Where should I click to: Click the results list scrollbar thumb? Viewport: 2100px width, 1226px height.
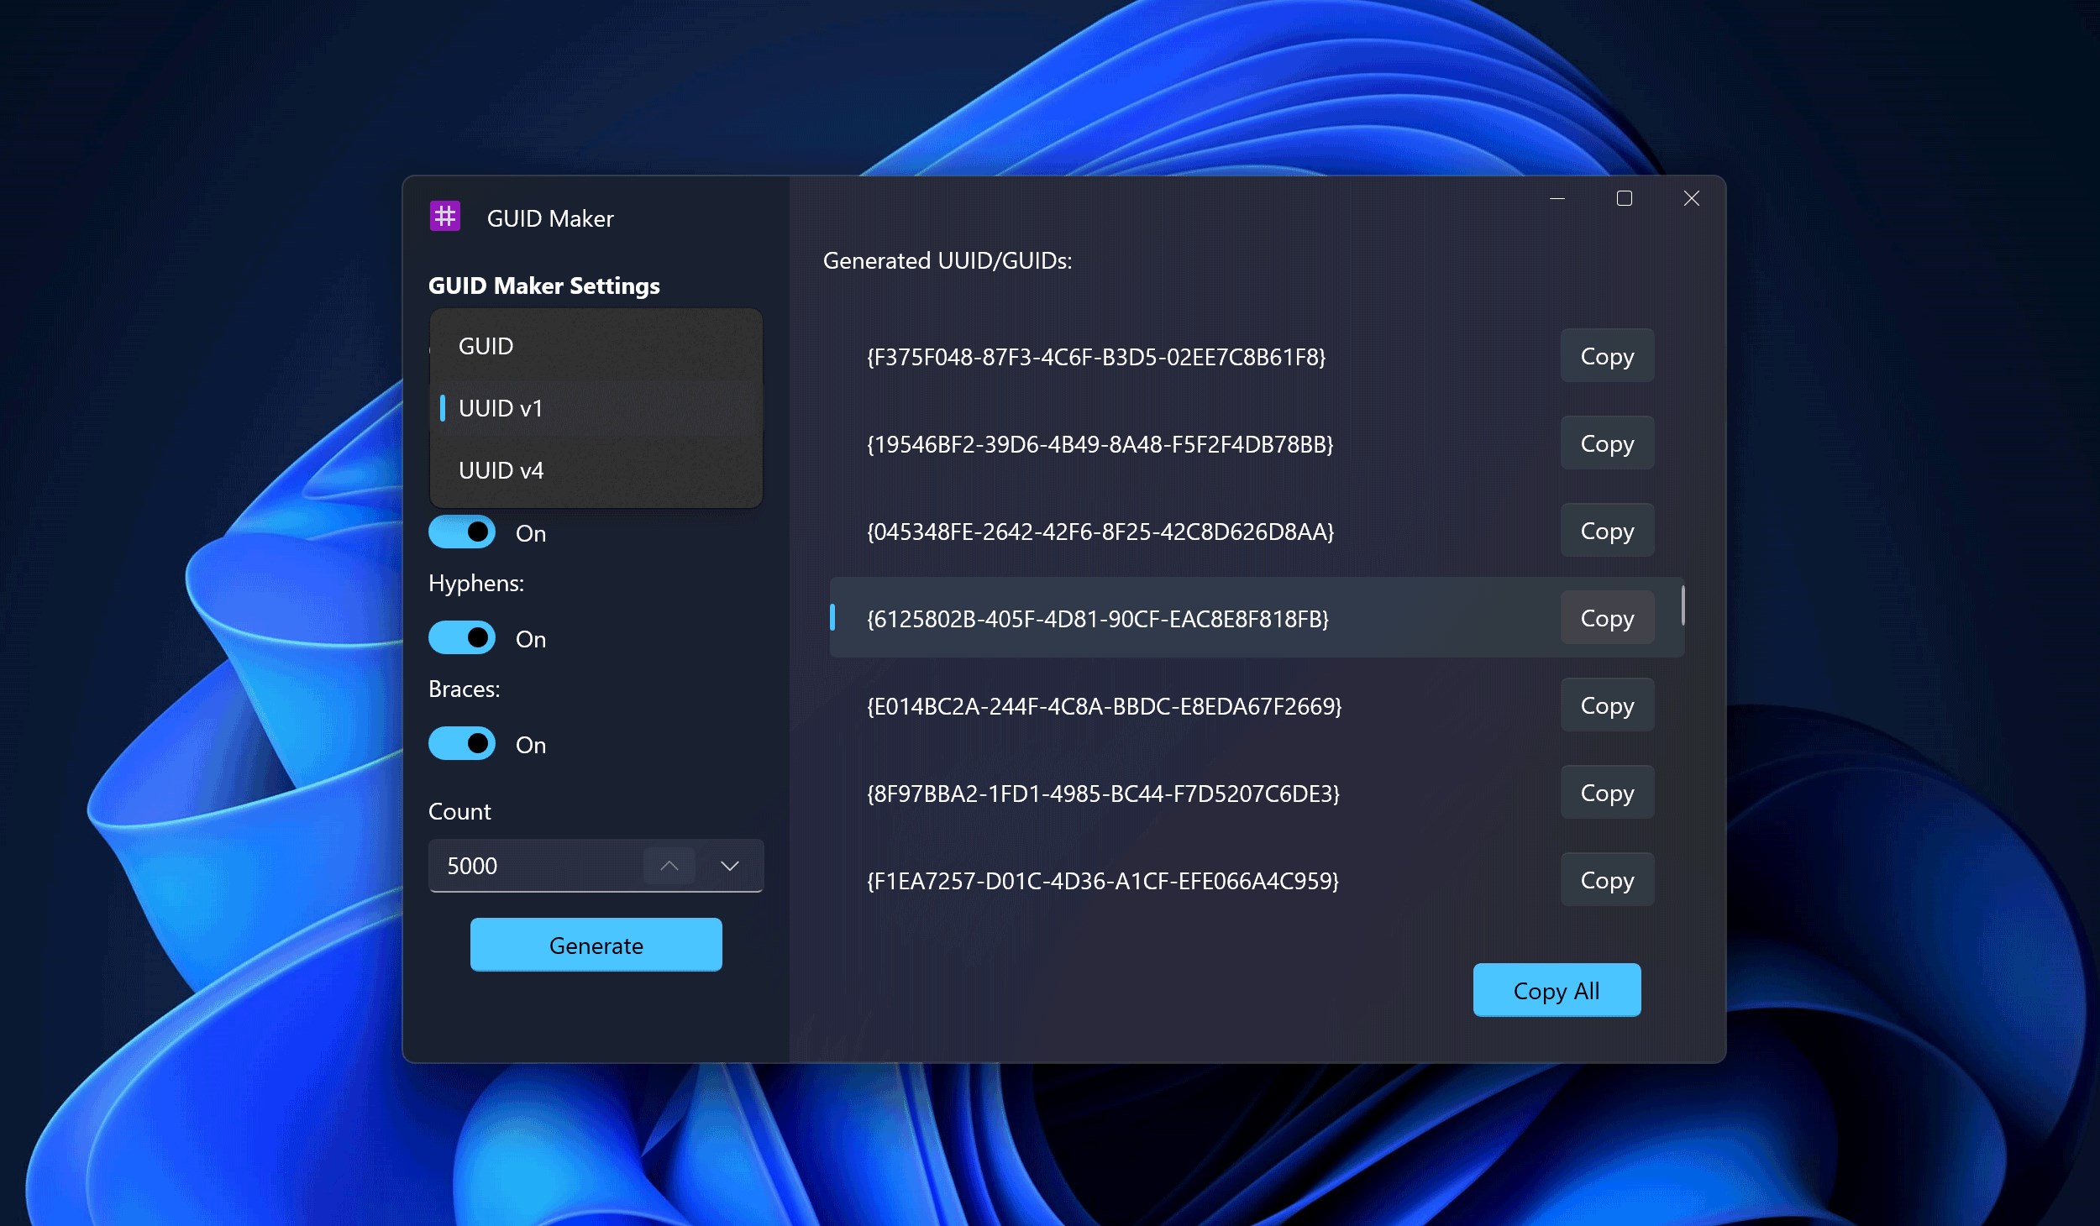coord(1683,606)
